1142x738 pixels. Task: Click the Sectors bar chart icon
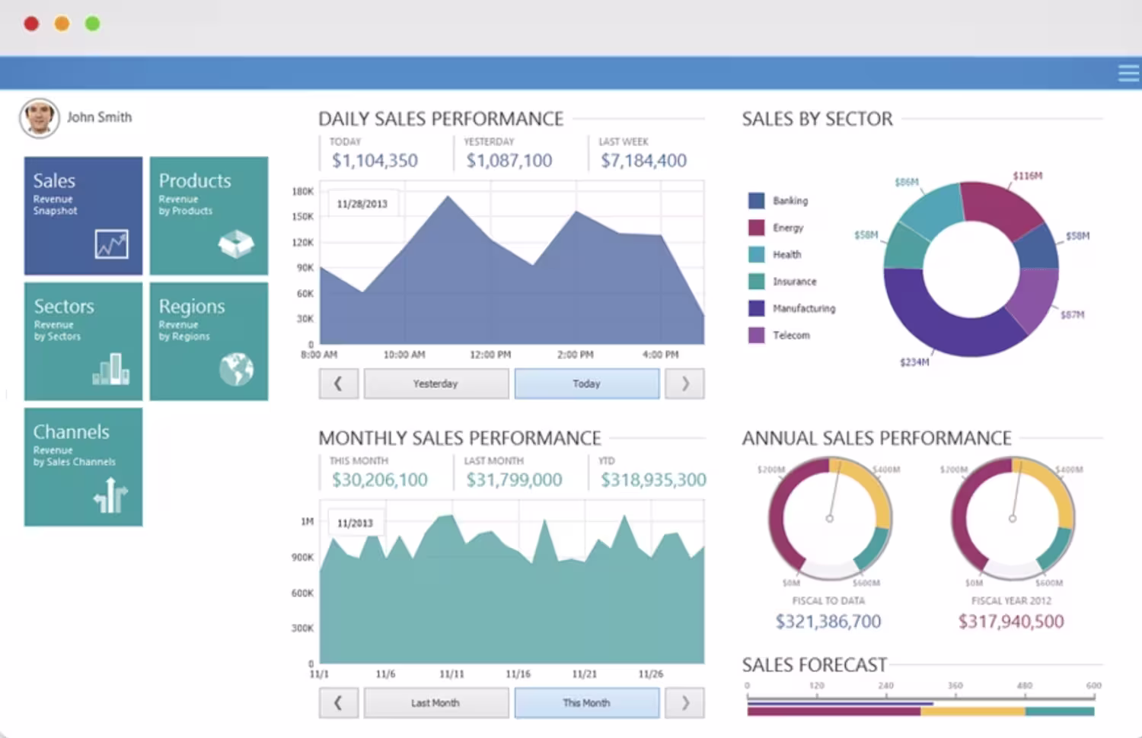click(x=111, y=369)
